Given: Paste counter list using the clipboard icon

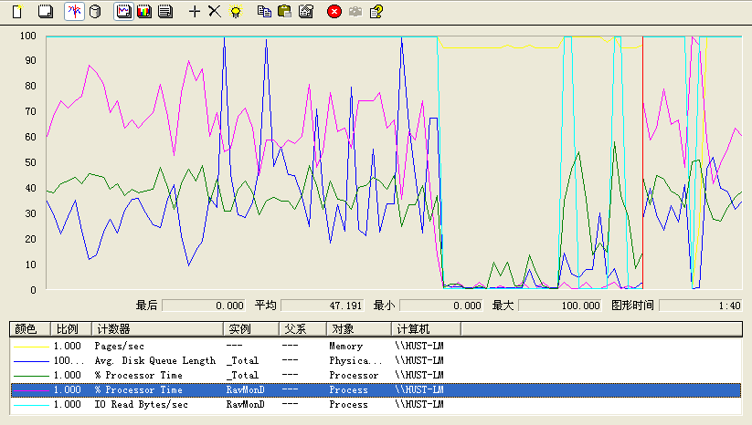Looking at the screenshot, I should pos(284,11).
